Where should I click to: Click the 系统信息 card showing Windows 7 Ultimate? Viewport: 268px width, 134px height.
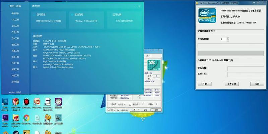pyautogui.click(x=86, y=20)
